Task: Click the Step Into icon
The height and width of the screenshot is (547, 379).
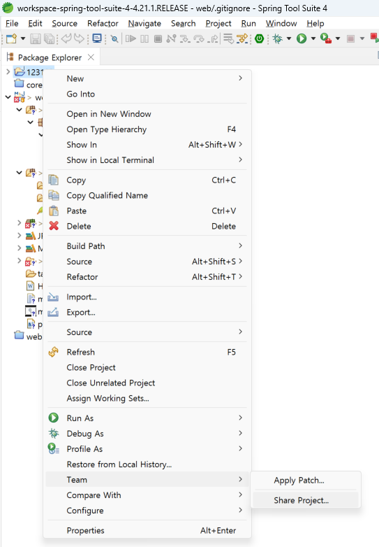Action: coord(185,38)
